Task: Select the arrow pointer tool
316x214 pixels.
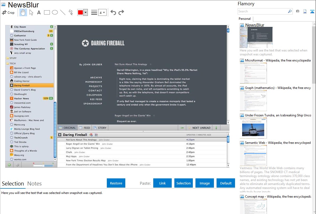Action: coord(31,12)
